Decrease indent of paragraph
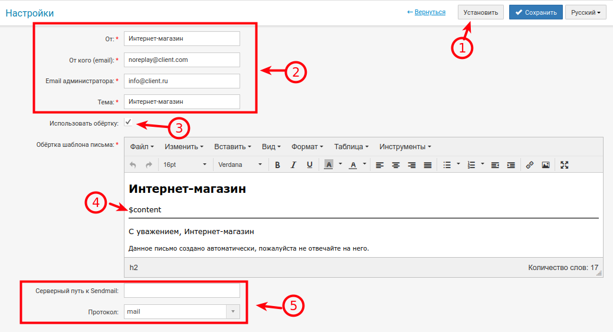613x332 pixels. pos(495,165)
